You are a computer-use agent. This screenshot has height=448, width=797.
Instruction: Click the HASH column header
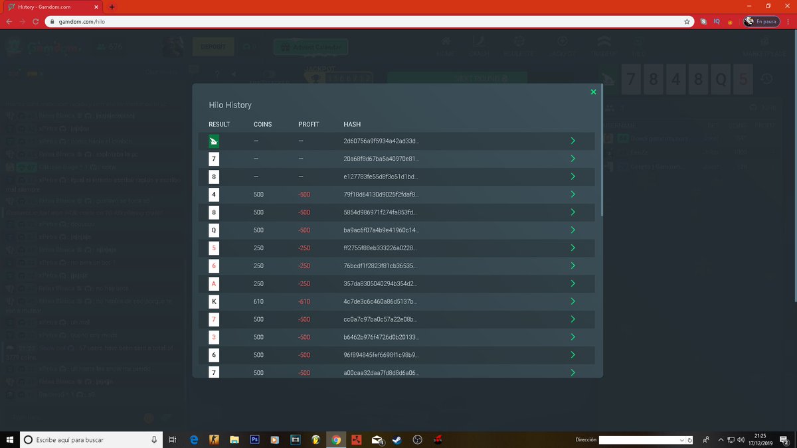[x=352, y=124]
